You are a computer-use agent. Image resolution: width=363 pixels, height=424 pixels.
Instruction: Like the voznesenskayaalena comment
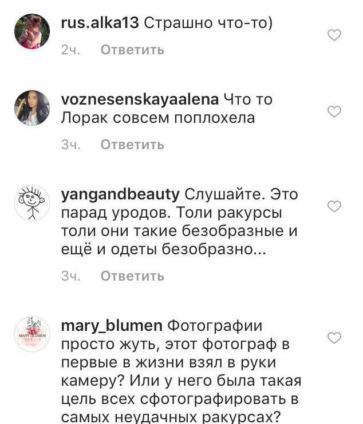coord(334,111)
